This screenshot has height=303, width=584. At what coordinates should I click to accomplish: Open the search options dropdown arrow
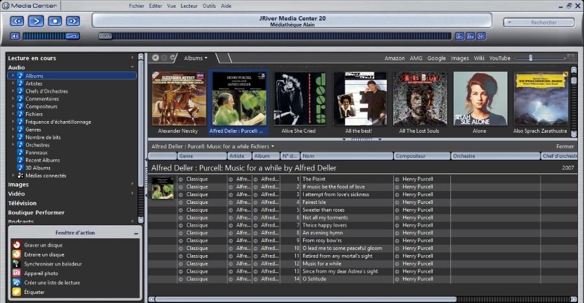509,22
